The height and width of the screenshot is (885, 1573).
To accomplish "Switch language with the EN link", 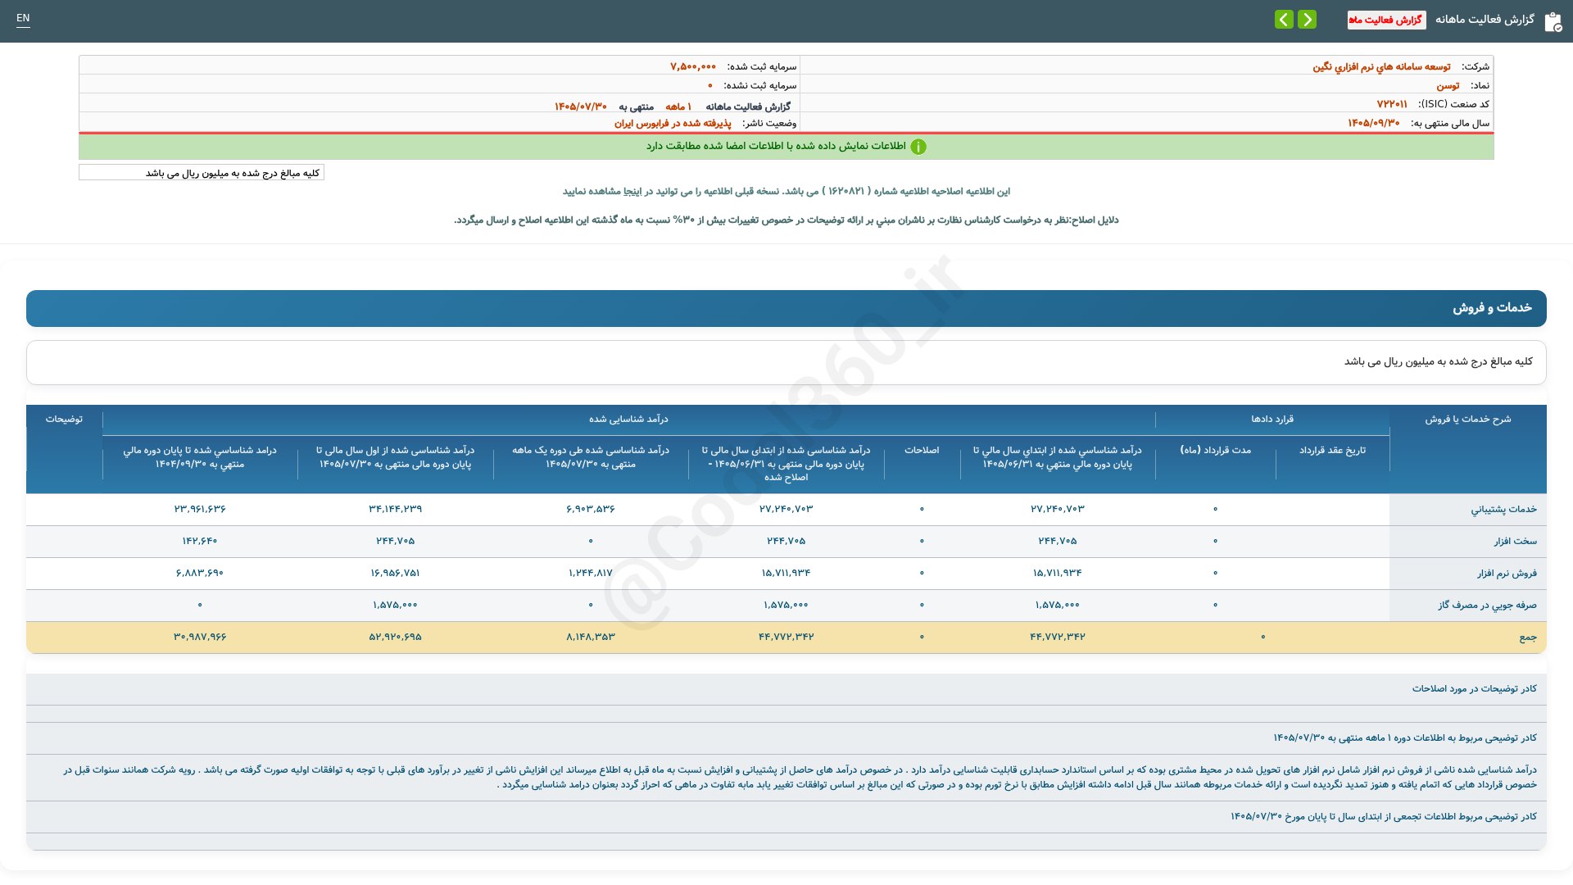I will tap(23, 18).
